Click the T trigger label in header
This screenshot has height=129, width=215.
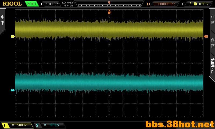click(182, 4)
